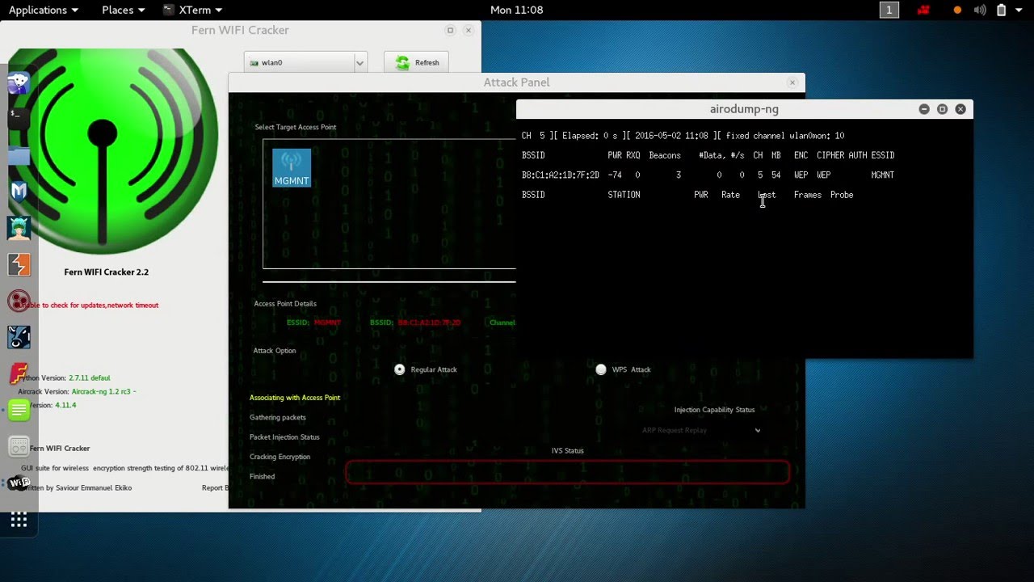Click the 'Beacons' column header
The height and width of the screenshot is (582, 1034).
[x=665, y=155]
